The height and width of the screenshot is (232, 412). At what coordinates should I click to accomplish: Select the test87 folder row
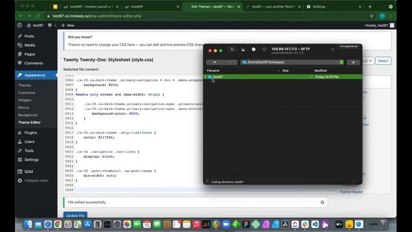tap(283, 77)
